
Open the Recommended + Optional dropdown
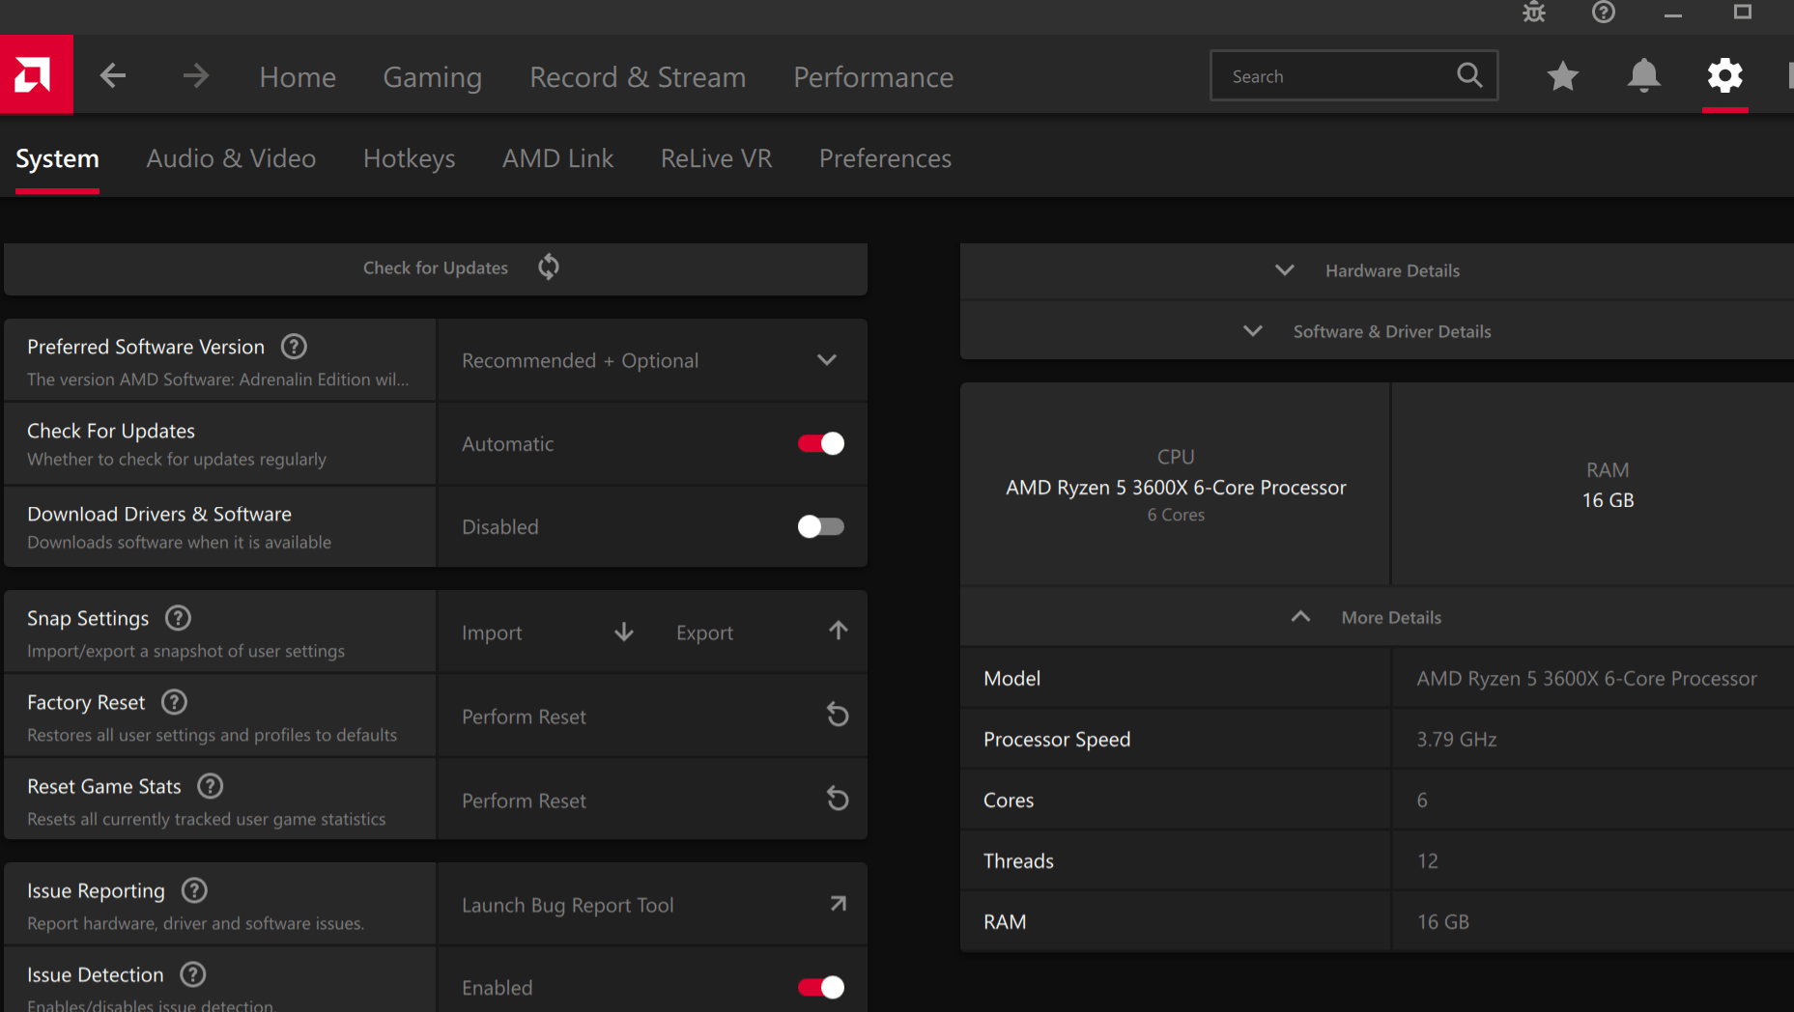click(651, 360)
